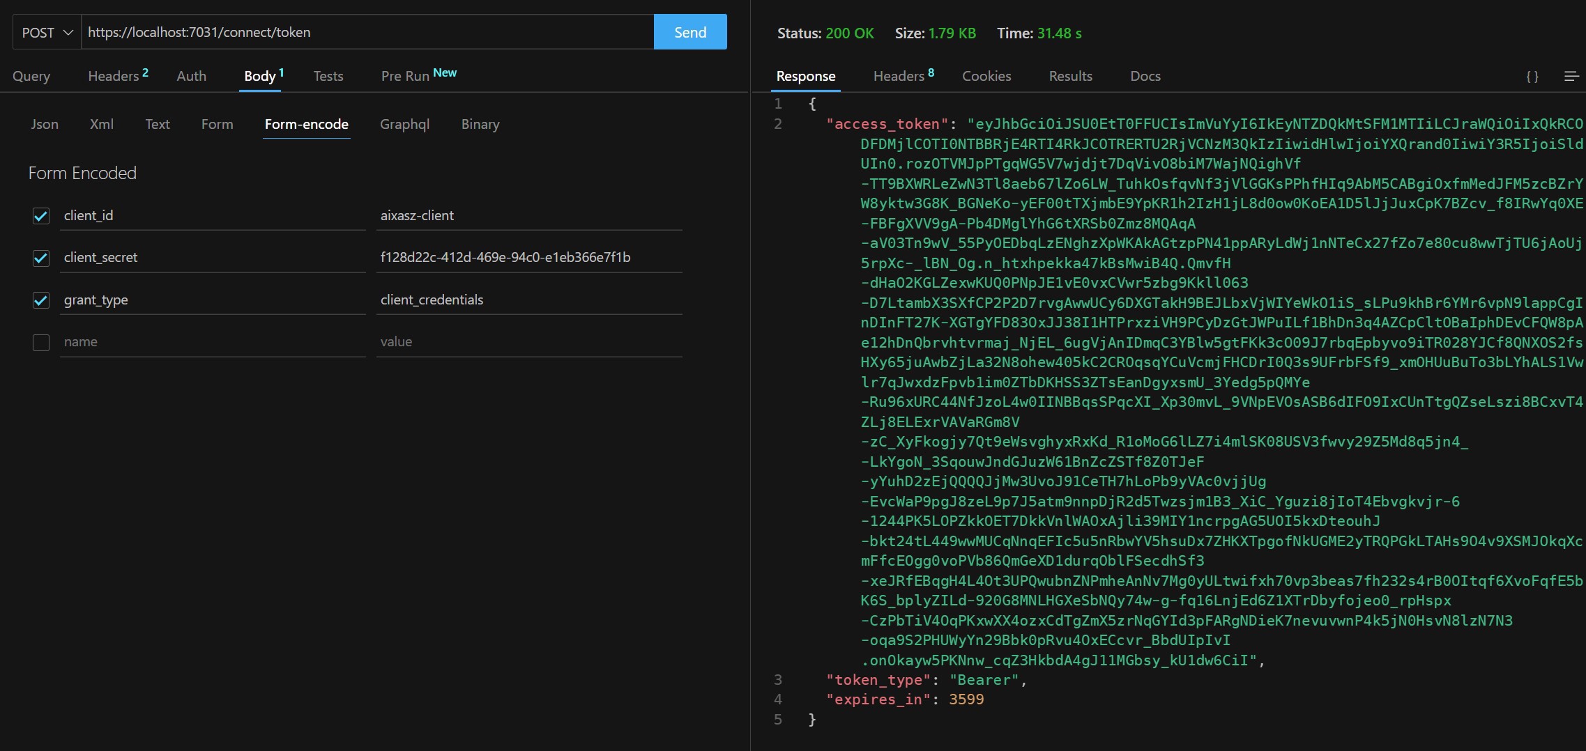Click the 200 OK status text

[849, 33]
